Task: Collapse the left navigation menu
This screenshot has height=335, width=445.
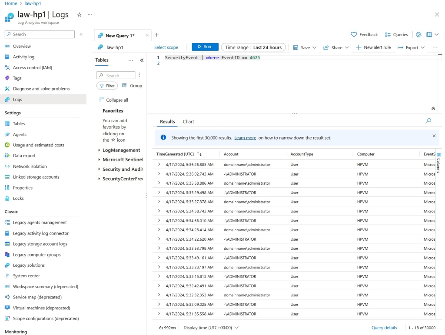Action: (x=81, y=34)
